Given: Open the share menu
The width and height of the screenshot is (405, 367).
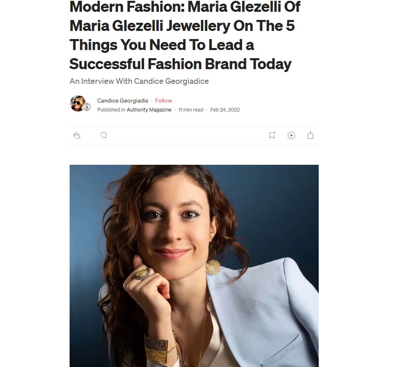Looking at the screenshot, I should (x=310, y=135).
